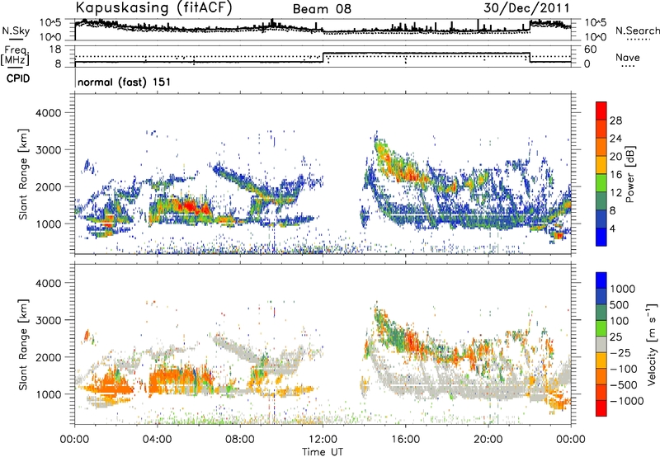Viewport: 660px width, 457px height.
Task: Click the -100 label on Velocity color bar
Action: coord(624,369)
